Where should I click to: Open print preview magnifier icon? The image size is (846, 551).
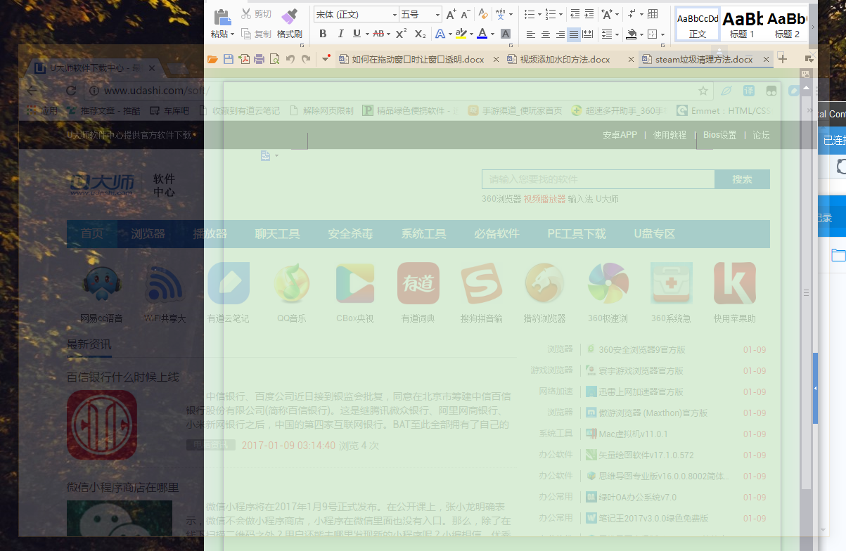(x=274, y=60)
